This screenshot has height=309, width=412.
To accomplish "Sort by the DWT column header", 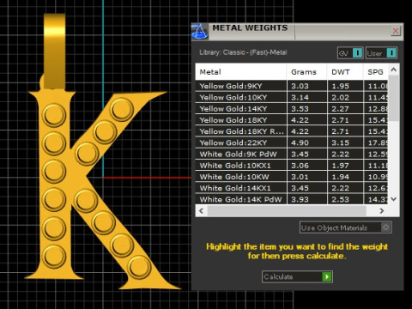I will tap(345, 72).
